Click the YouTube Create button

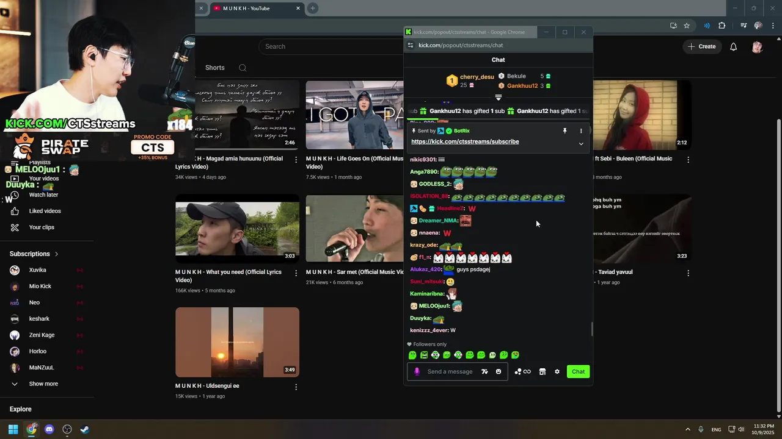tap(701, 46)
